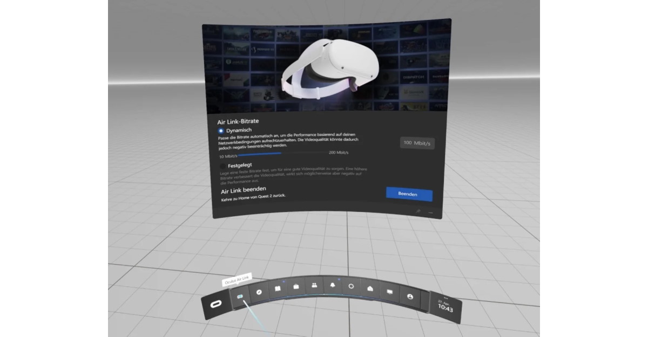Viewport: 648px width, 337px height.
Task: Open the bell Notifications icon
Action: [x=332, y=285]
